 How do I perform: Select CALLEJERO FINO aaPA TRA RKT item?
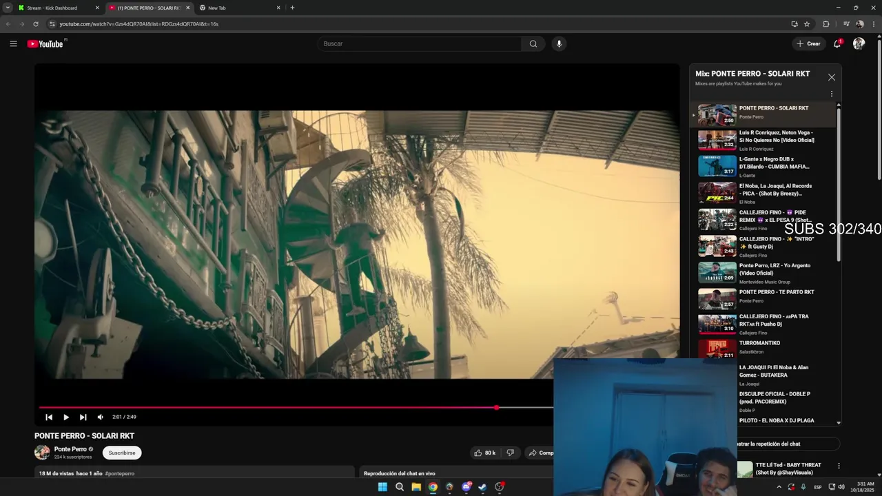(763, 324)
